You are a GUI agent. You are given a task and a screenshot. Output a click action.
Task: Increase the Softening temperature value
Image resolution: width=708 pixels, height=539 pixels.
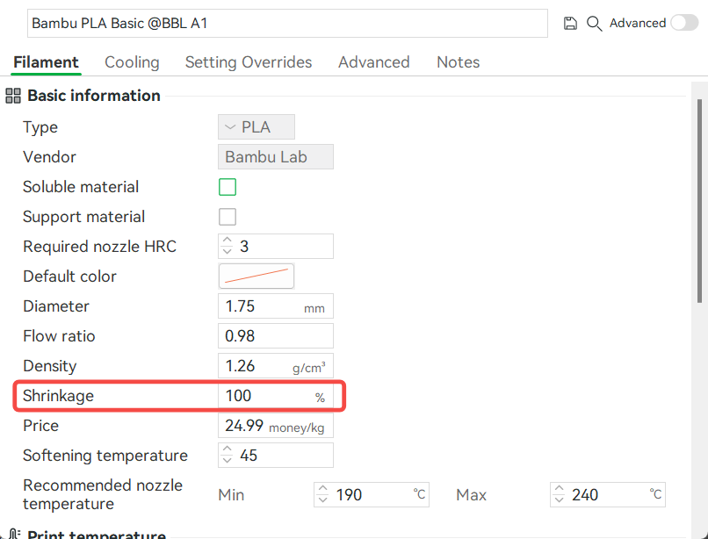228,449
